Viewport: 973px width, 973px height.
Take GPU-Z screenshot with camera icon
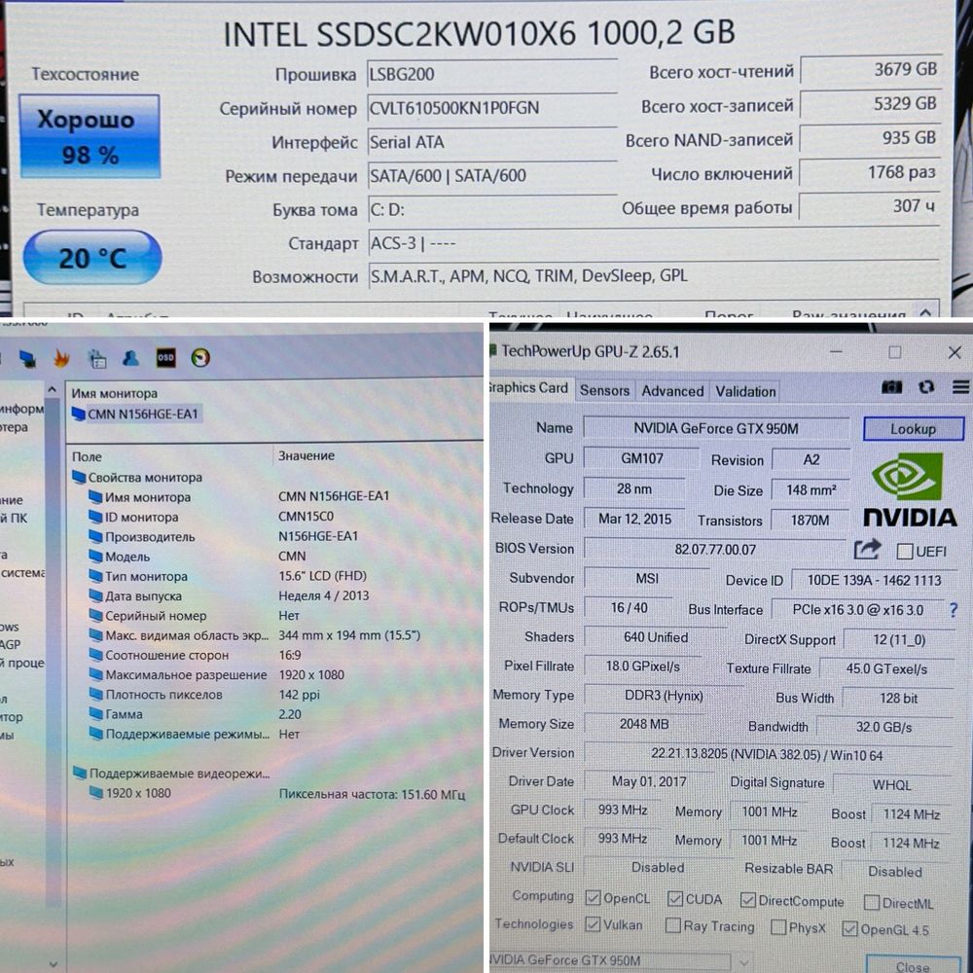891,387
